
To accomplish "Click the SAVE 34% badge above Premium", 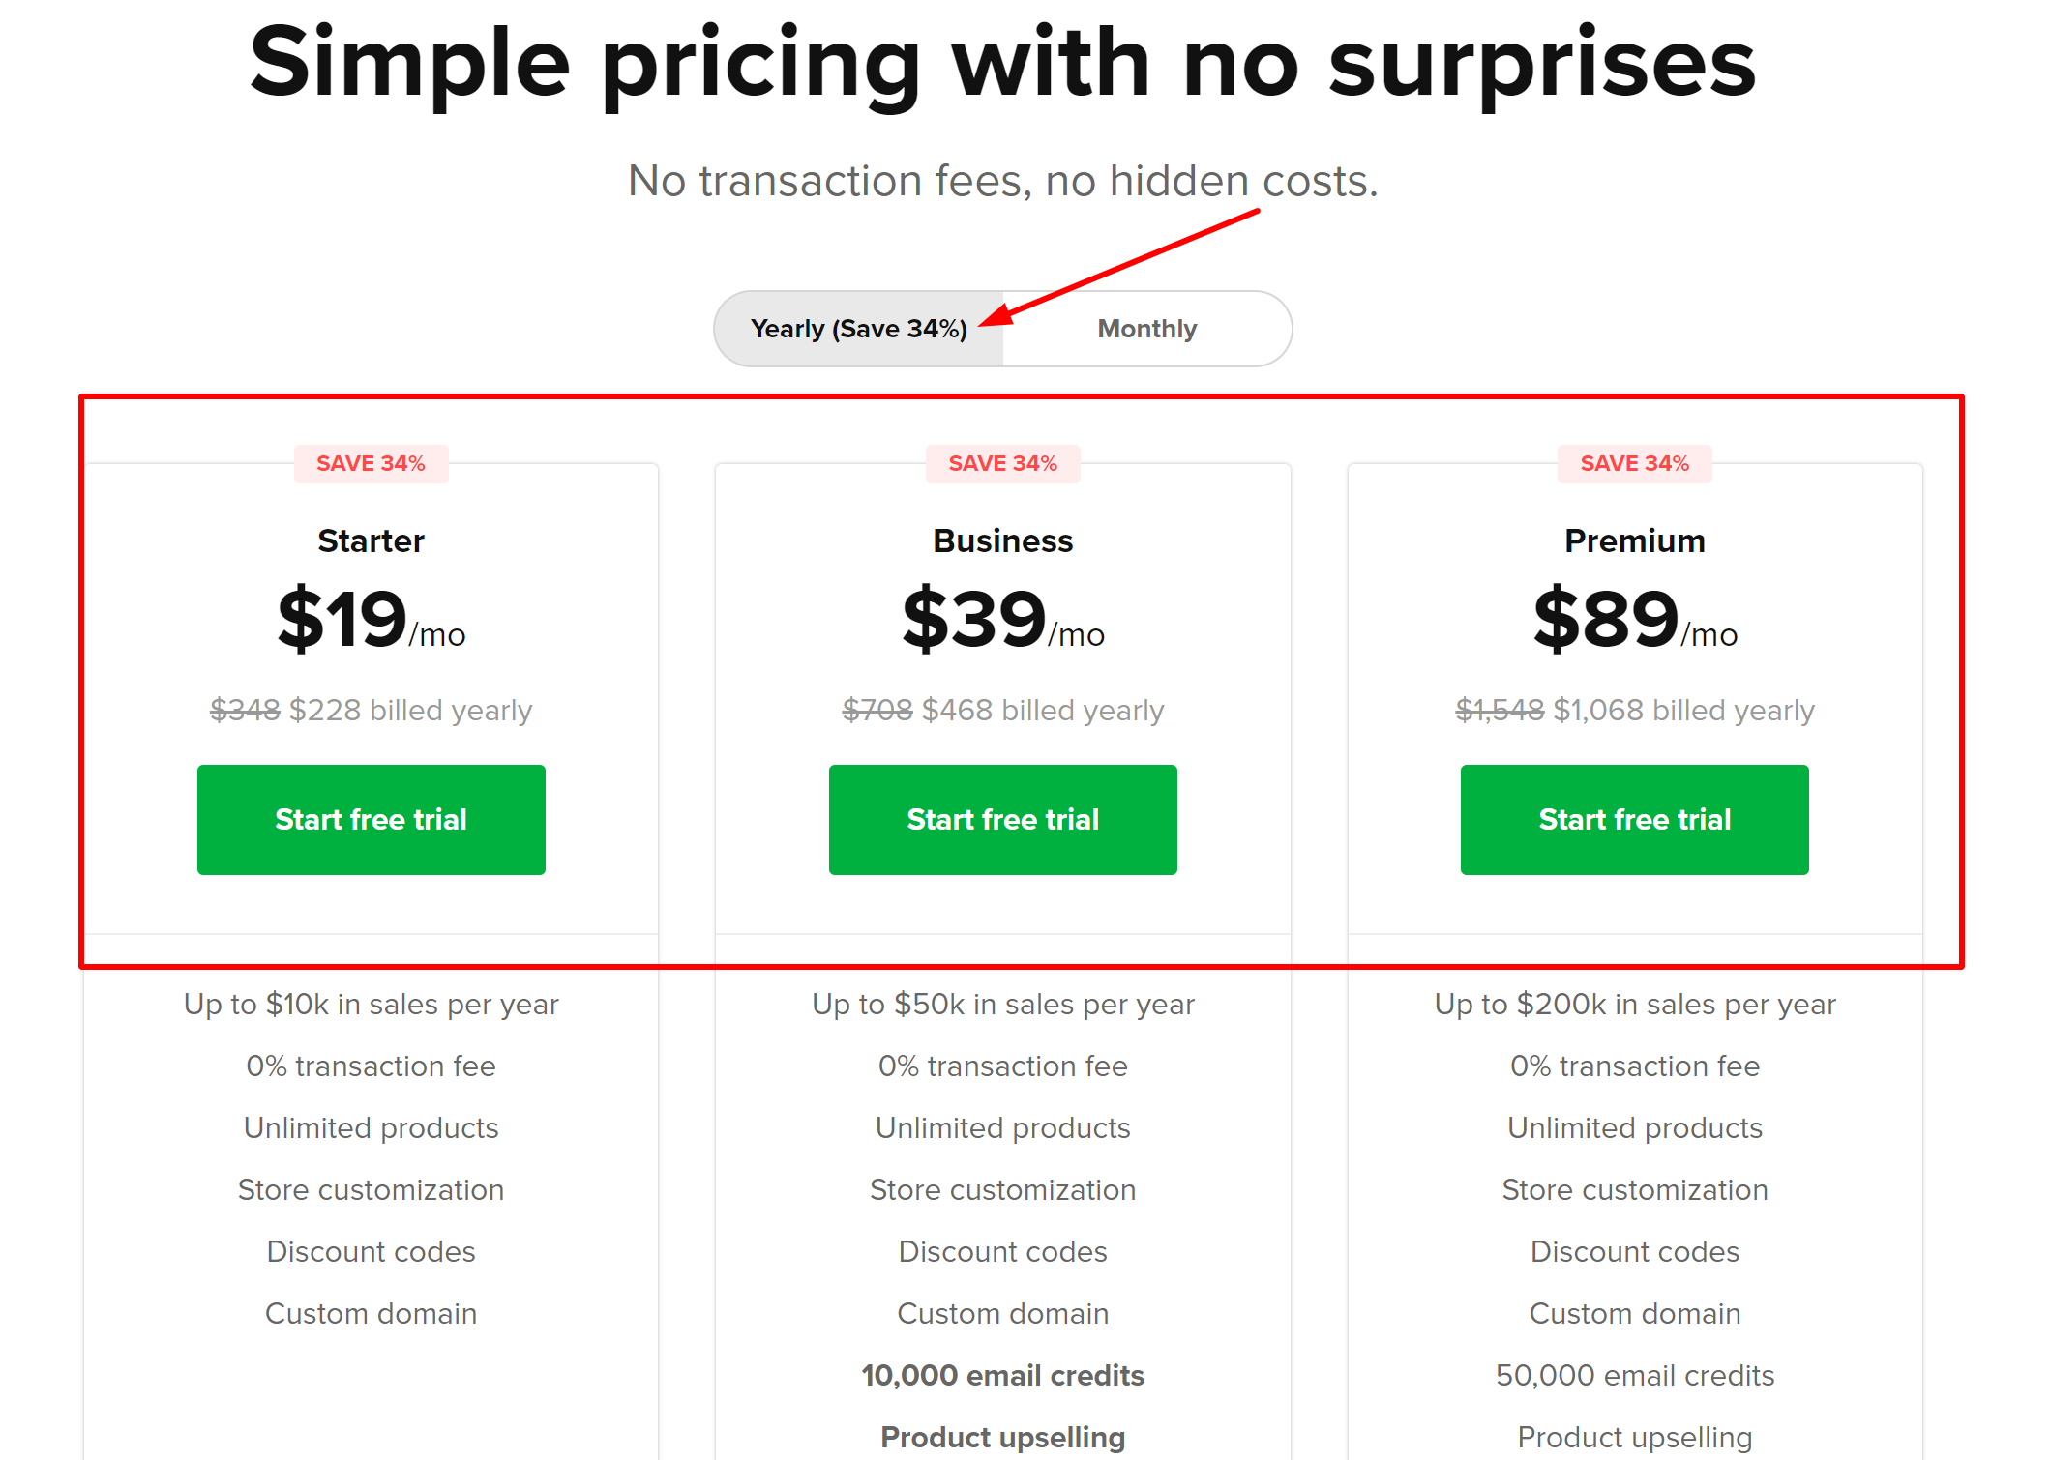I will [x=1634, y=464].
